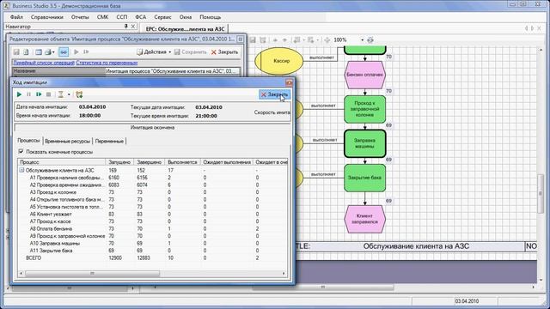Open the Отчеты menu
The height and width of the screenshot is (309, 550).
80,17
